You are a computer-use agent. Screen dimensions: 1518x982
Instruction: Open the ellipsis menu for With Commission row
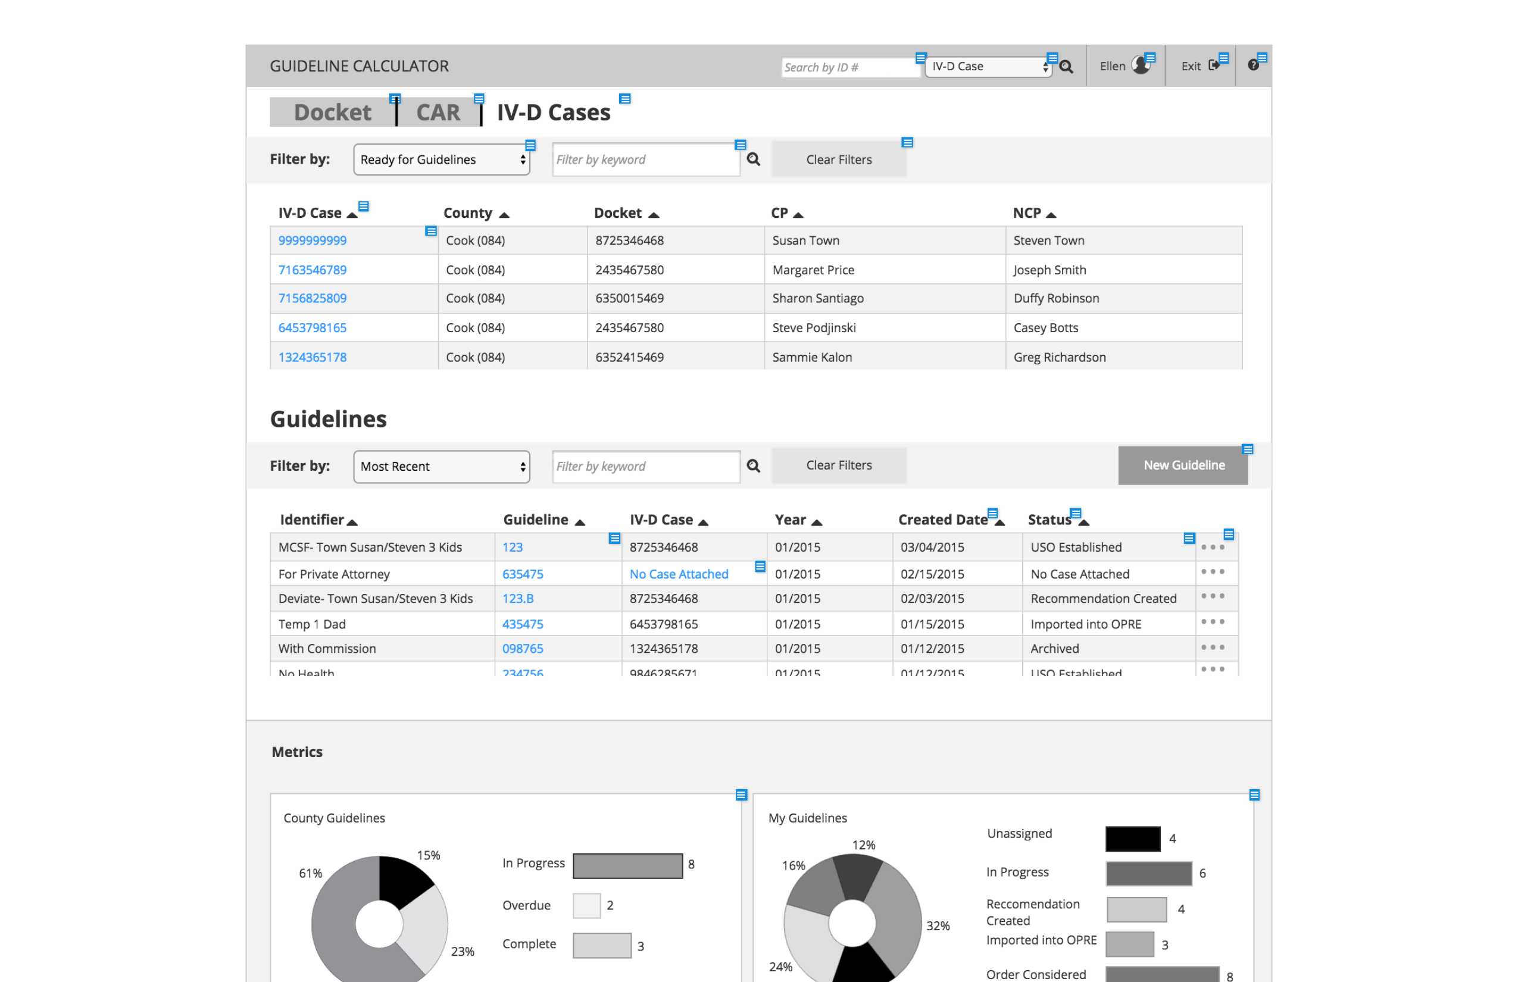tap(1213, 648)
